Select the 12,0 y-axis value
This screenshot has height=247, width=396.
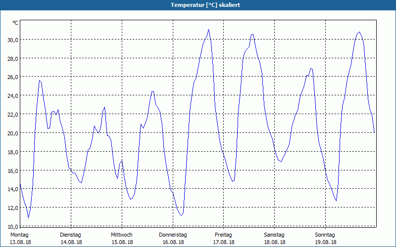pos(13,207)
